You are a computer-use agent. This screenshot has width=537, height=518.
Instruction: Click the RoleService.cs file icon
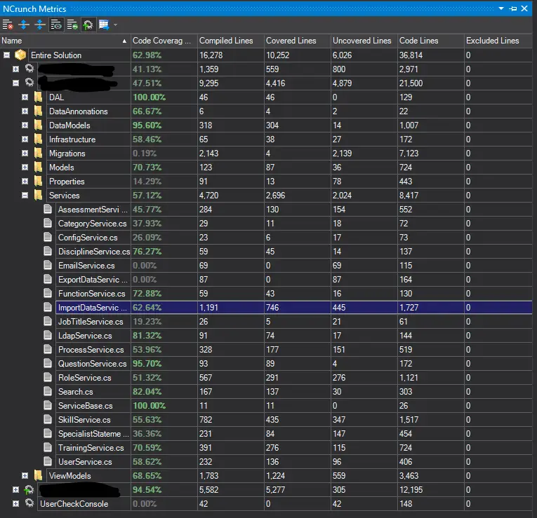[48, 378]
